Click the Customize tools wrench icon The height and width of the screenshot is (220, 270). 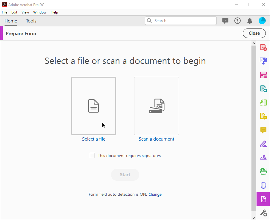point(263,213)
